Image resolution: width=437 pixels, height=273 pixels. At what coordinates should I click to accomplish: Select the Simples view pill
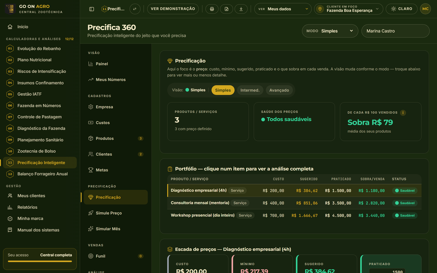[x=223, y=90]
